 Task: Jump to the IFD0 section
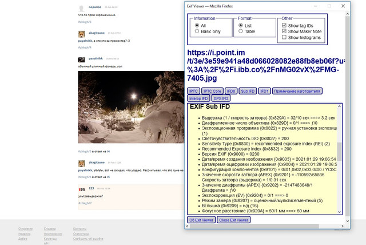[x=231, y=91]
